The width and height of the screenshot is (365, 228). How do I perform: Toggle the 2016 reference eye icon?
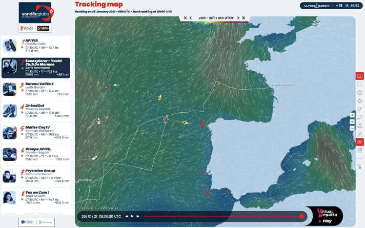[x=360, y=126]
